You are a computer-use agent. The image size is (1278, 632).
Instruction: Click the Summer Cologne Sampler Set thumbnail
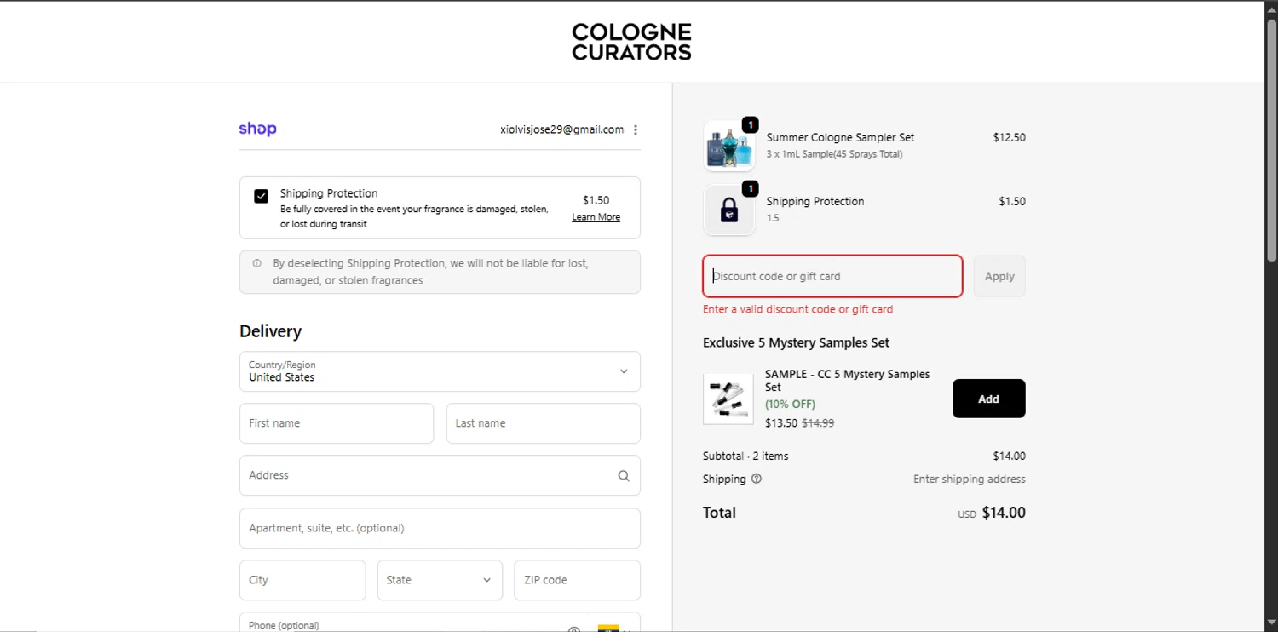pyautogui.click(x=729, y=146)
